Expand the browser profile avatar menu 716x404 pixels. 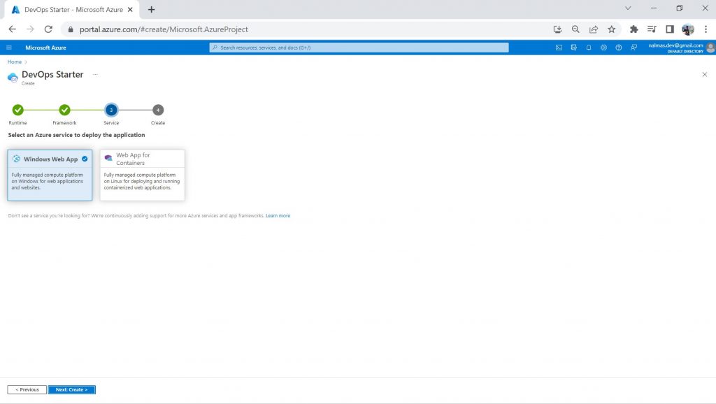click(x=687, y=29)
